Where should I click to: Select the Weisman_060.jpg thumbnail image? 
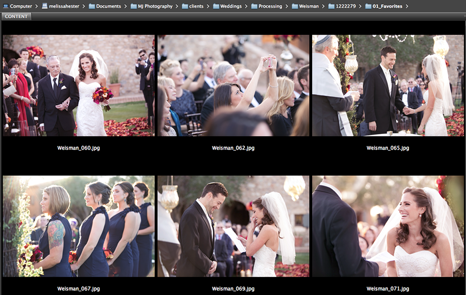[78, 85]
